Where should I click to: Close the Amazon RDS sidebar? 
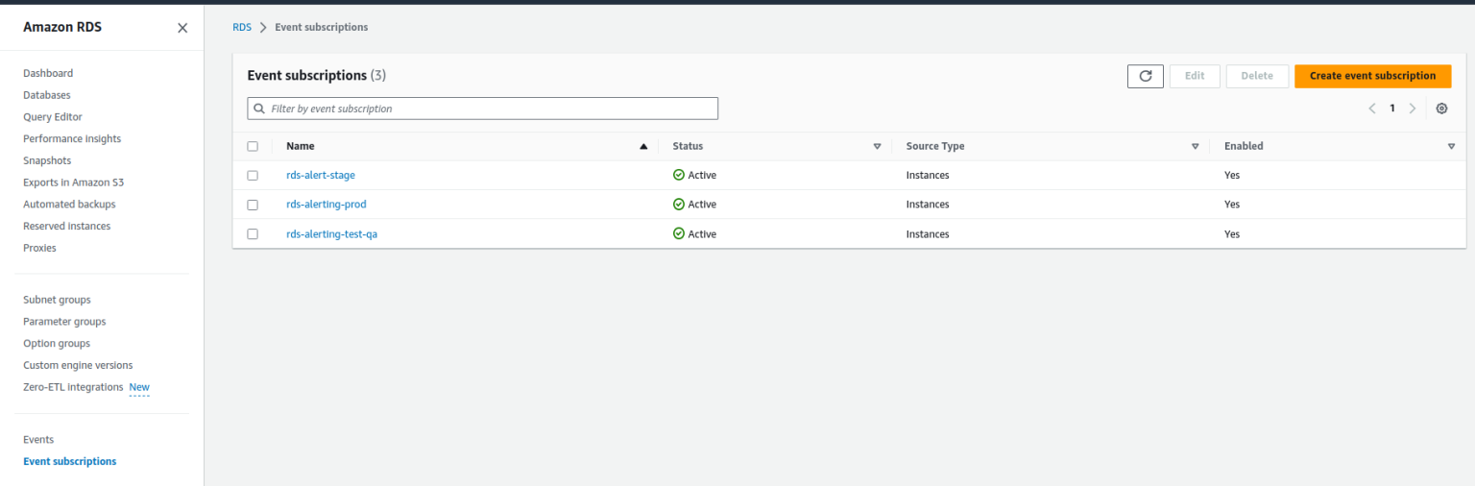[x=182, y=28]
